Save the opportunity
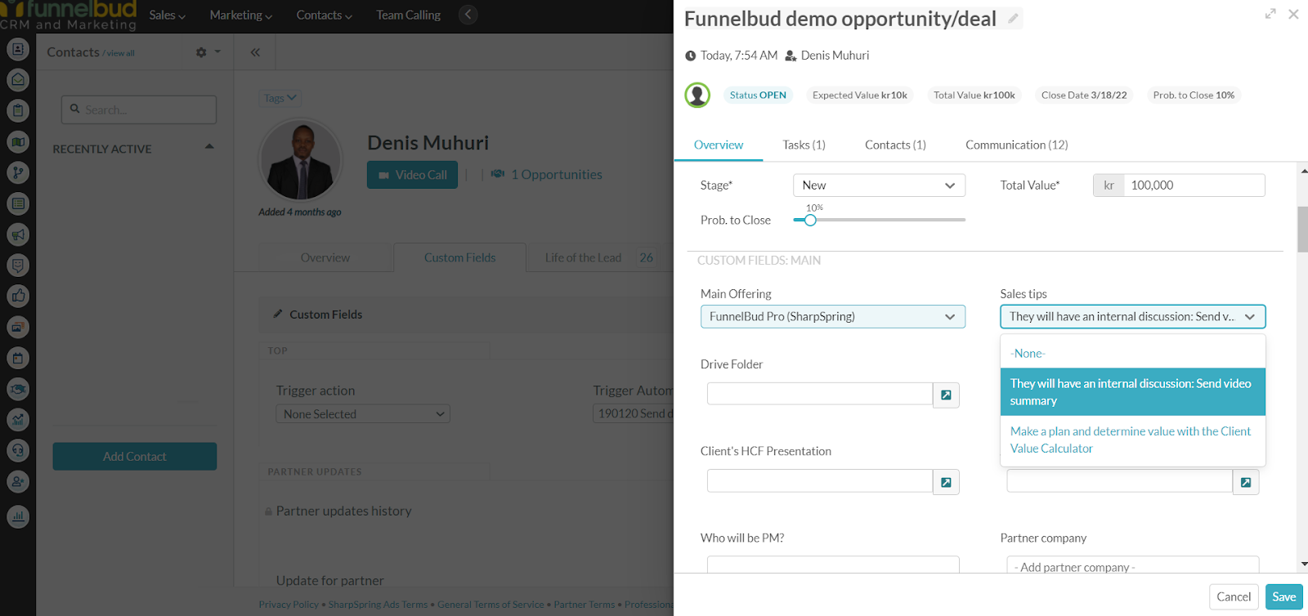The width and height of the screenshot is (1308, 616). coord(1283,597)
